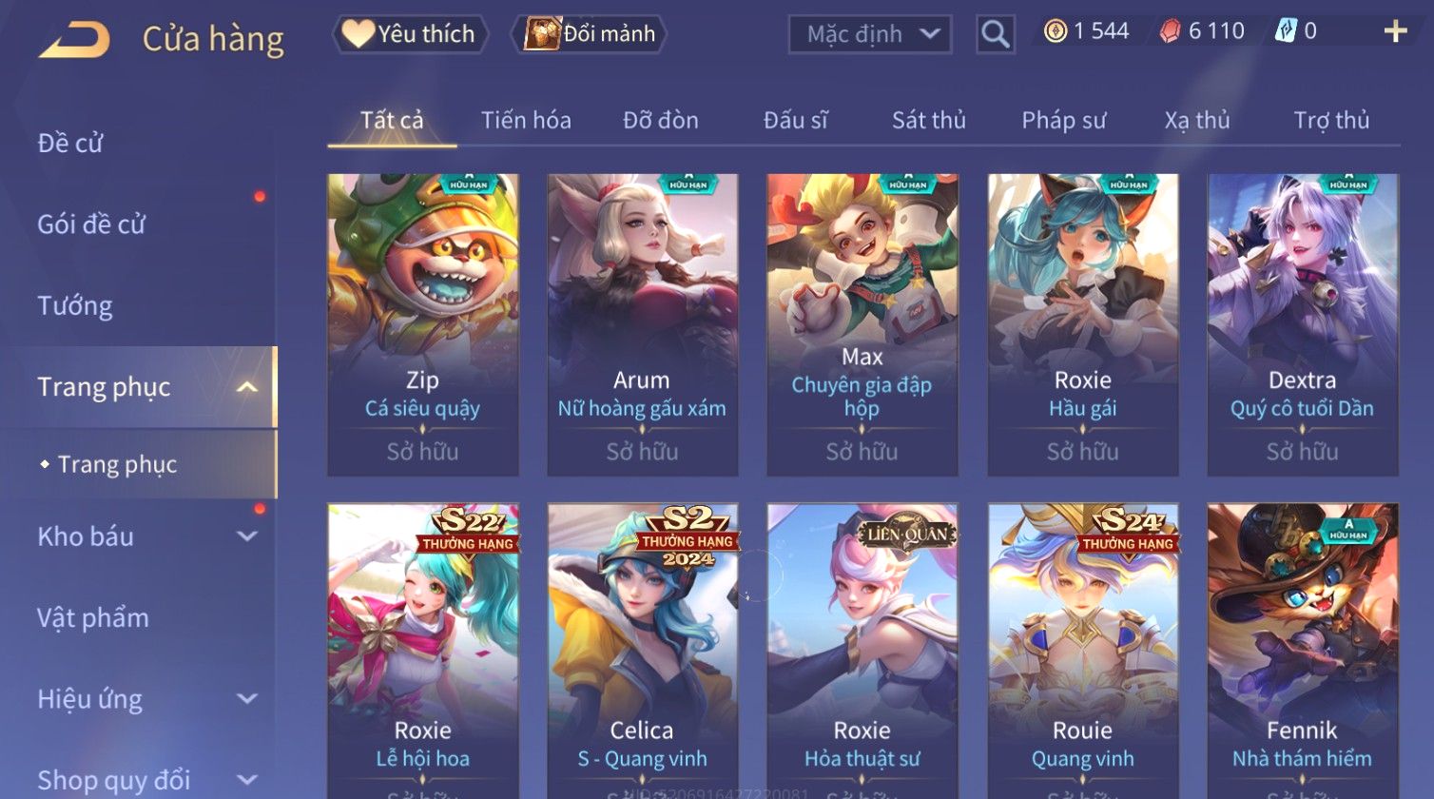1434x799 pixels.
Task: Click the red ruby currency icon
Action: coord(1171,31)
